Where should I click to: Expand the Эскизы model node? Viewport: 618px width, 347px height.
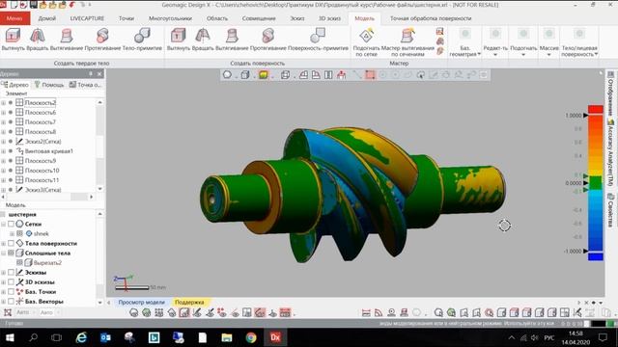(x=4, y=272)
